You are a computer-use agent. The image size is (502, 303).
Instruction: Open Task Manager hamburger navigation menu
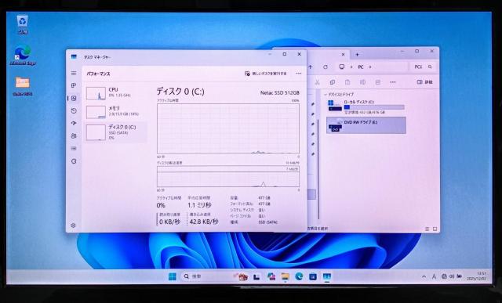(x=74, y=73)
